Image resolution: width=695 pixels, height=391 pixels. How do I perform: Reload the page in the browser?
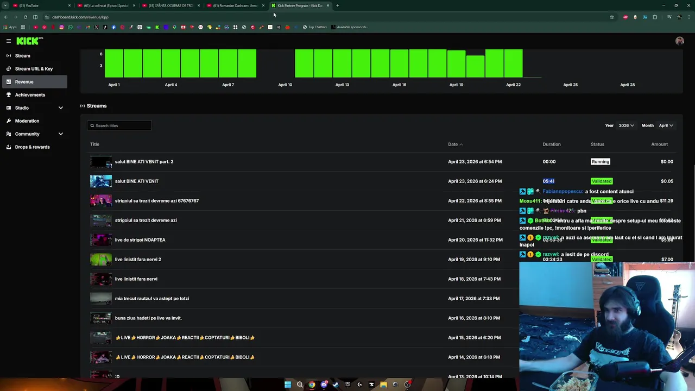click(x=25, y=17)
